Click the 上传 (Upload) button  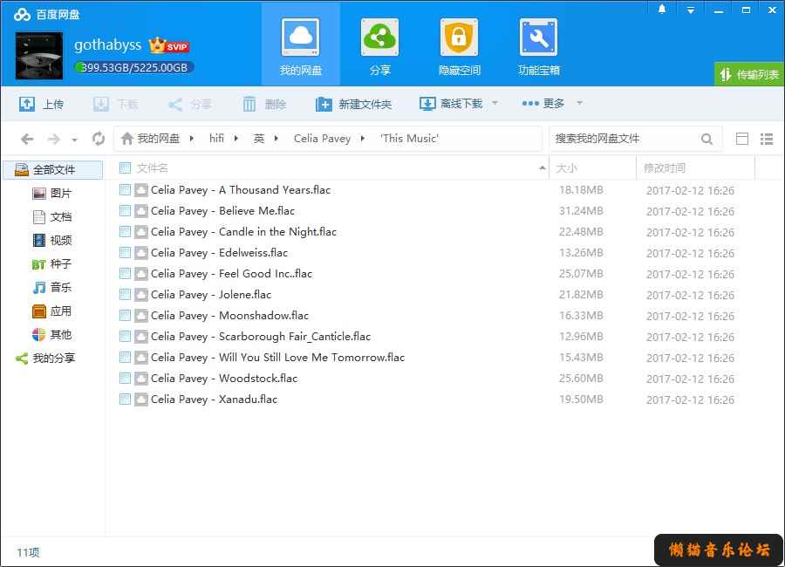[42, 104]
